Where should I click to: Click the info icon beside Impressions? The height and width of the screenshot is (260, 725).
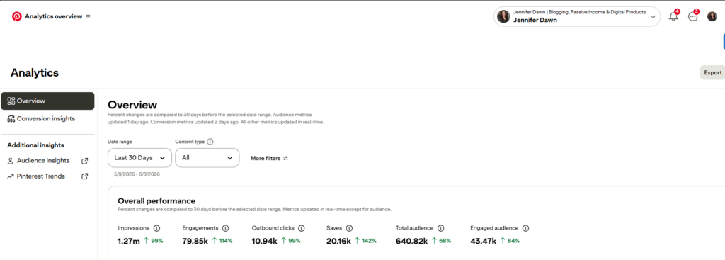click(x=156, y=228)
